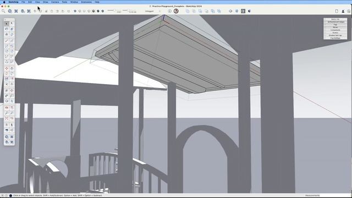Activate the Move tool
Viewport: 352px width, 198px height.
(7, 68)
